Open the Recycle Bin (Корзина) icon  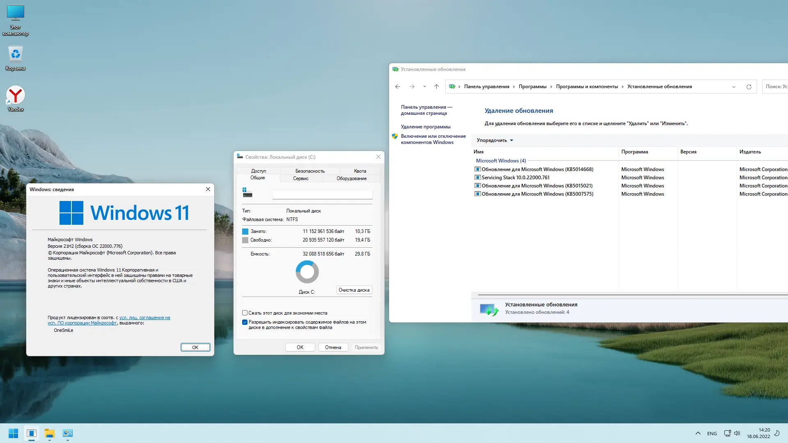pyautogui.click(x=16, y=55)
